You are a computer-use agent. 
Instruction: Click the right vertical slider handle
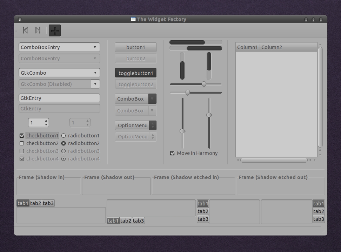(209, 115)
